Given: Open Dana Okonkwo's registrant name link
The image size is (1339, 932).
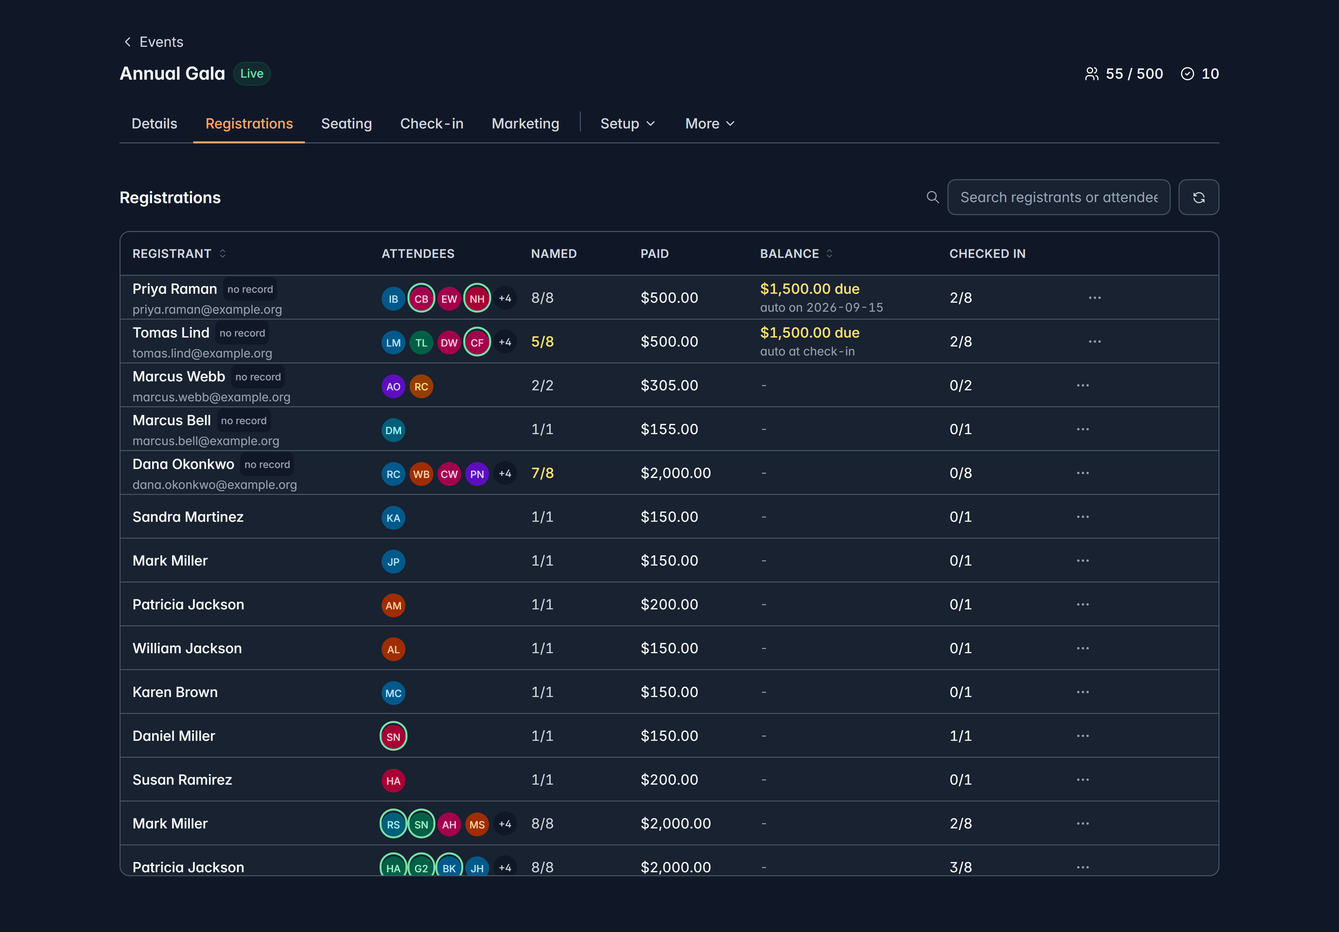Looking at the screenshot, I should (x=183, y=464).
